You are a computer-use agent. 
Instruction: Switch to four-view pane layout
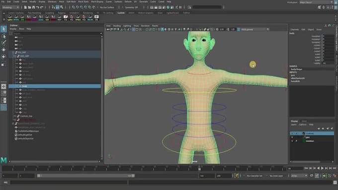[3, 93]
